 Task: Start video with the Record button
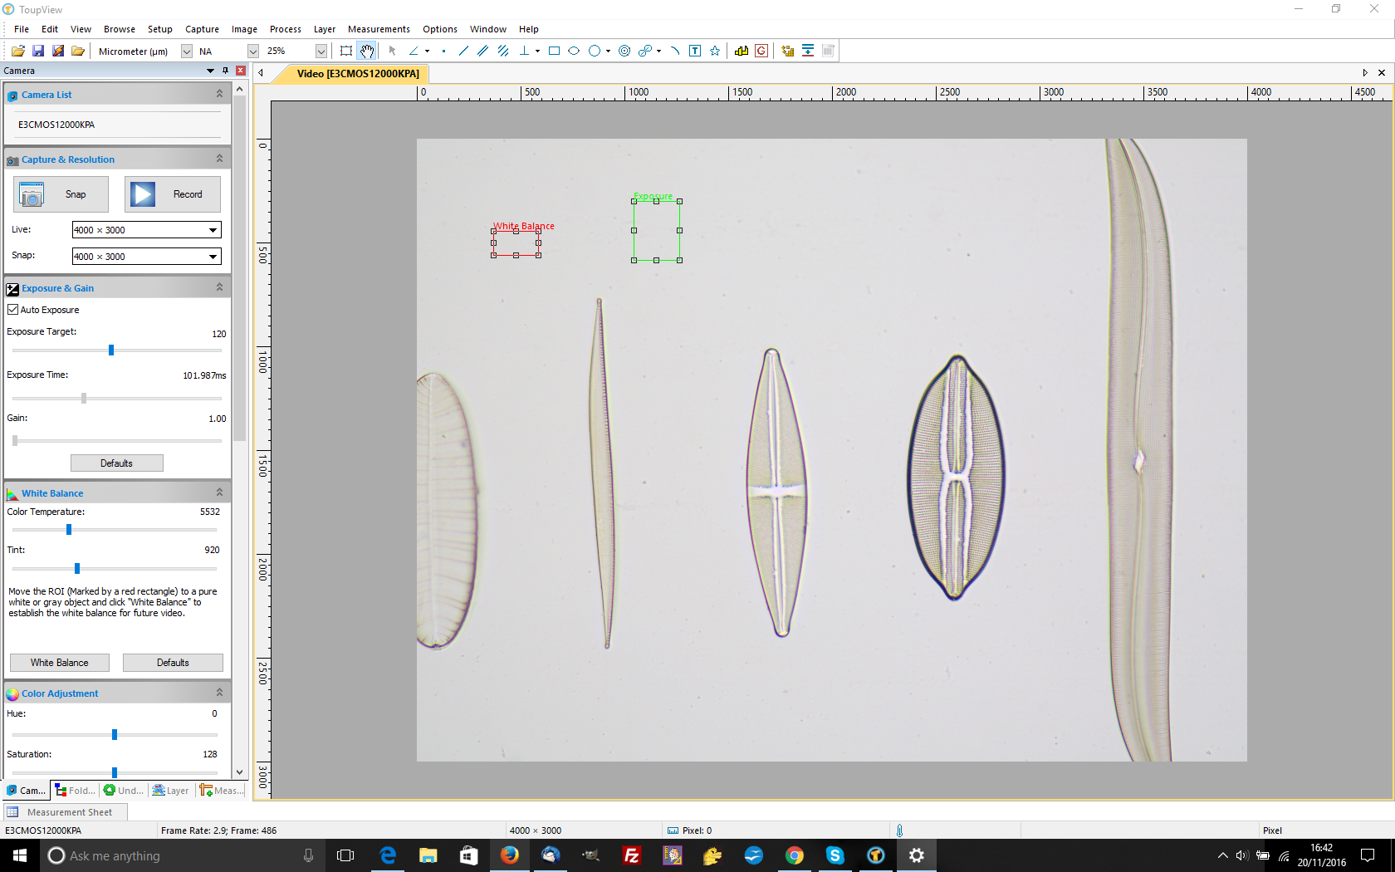[x=173, y=194]
